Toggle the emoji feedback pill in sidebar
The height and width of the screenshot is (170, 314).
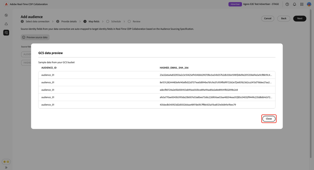coord(6,162)
